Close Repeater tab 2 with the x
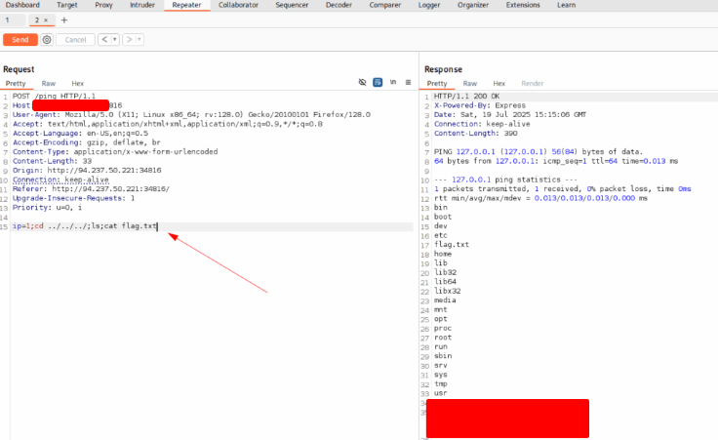 pyautogui.click(x=45, y=20)
